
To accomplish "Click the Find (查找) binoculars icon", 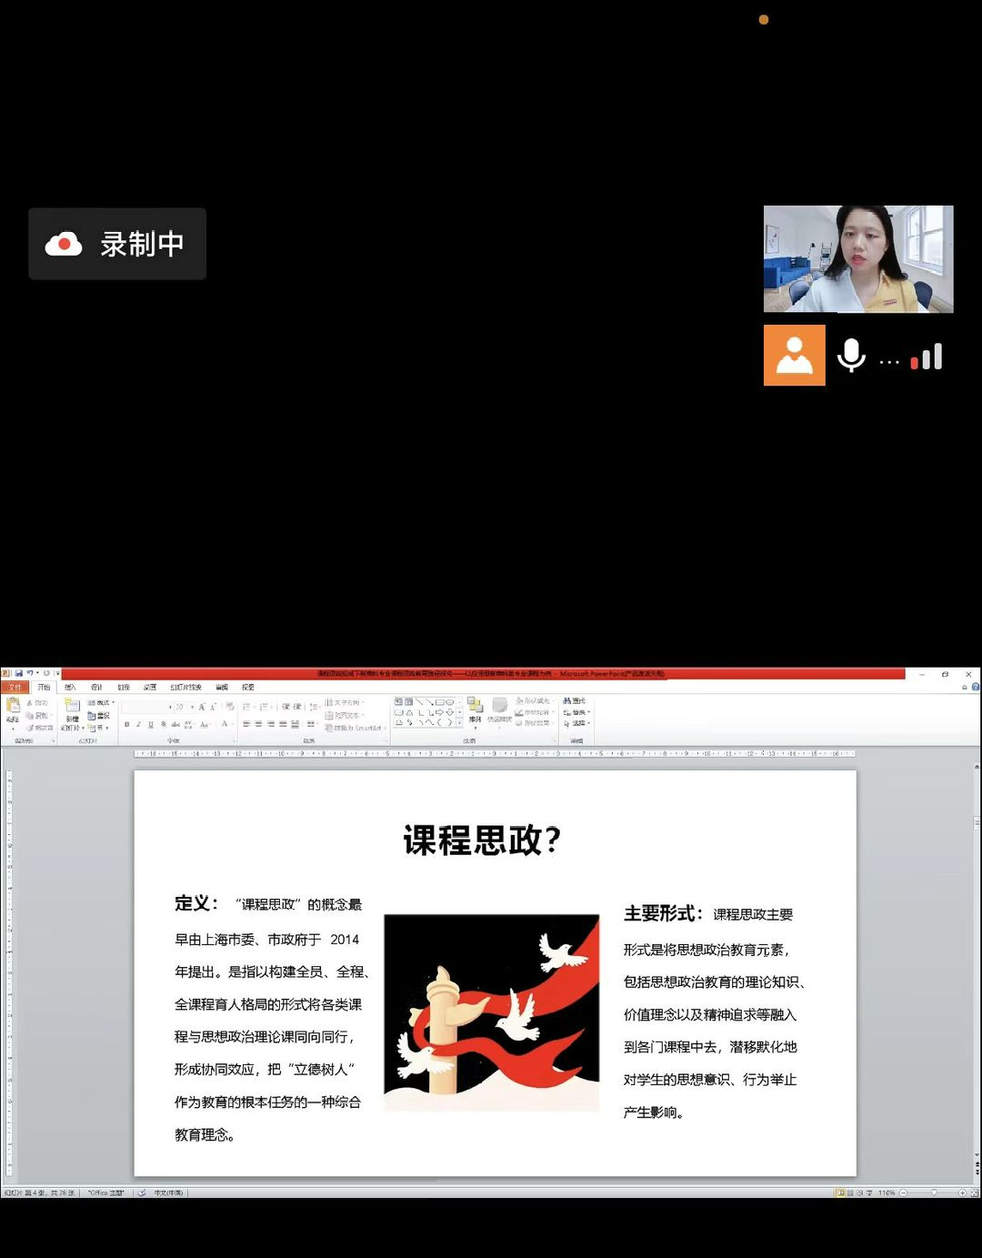I will (x=567, y=701).
